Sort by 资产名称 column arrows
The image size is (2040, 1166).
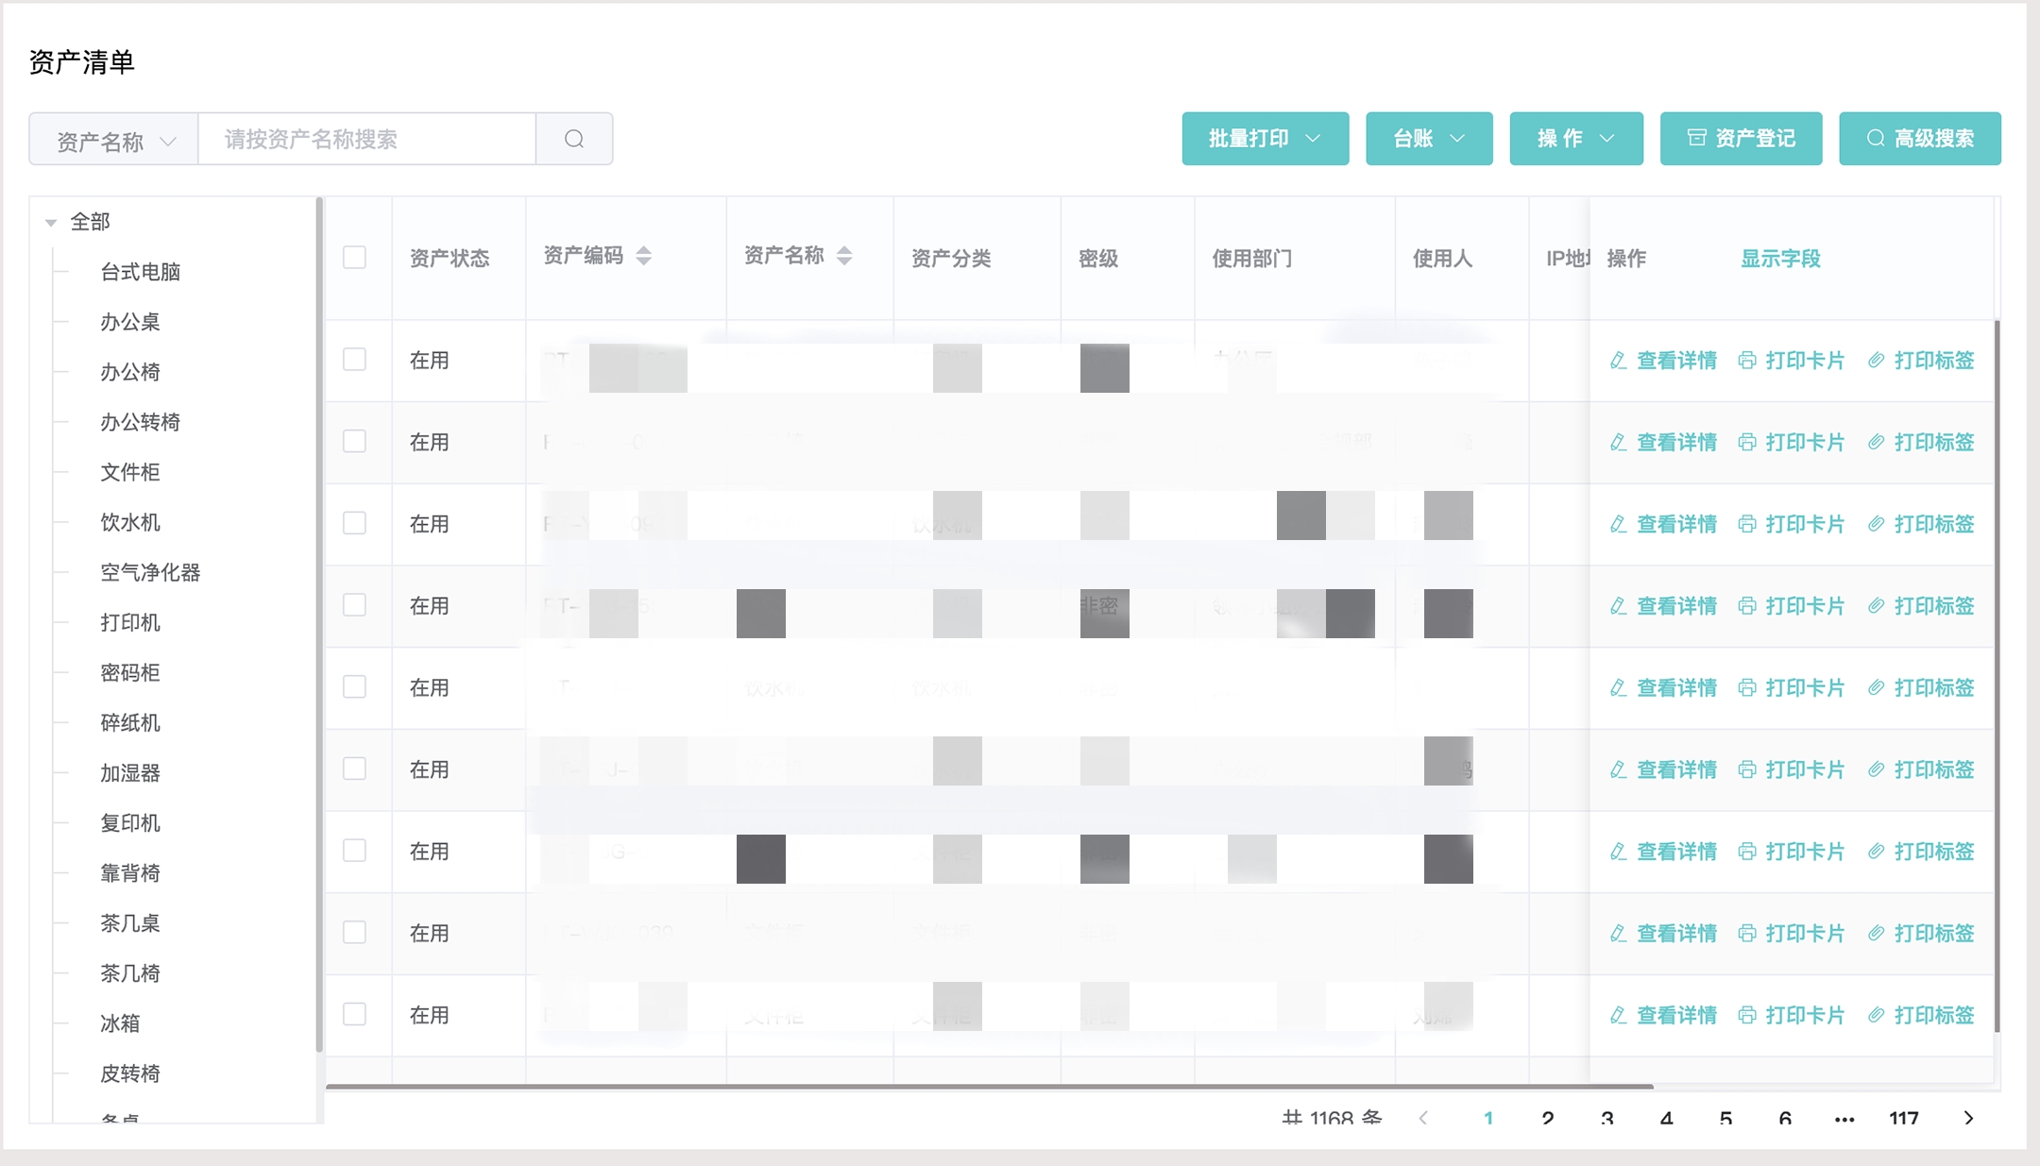(x=844, y=256)
